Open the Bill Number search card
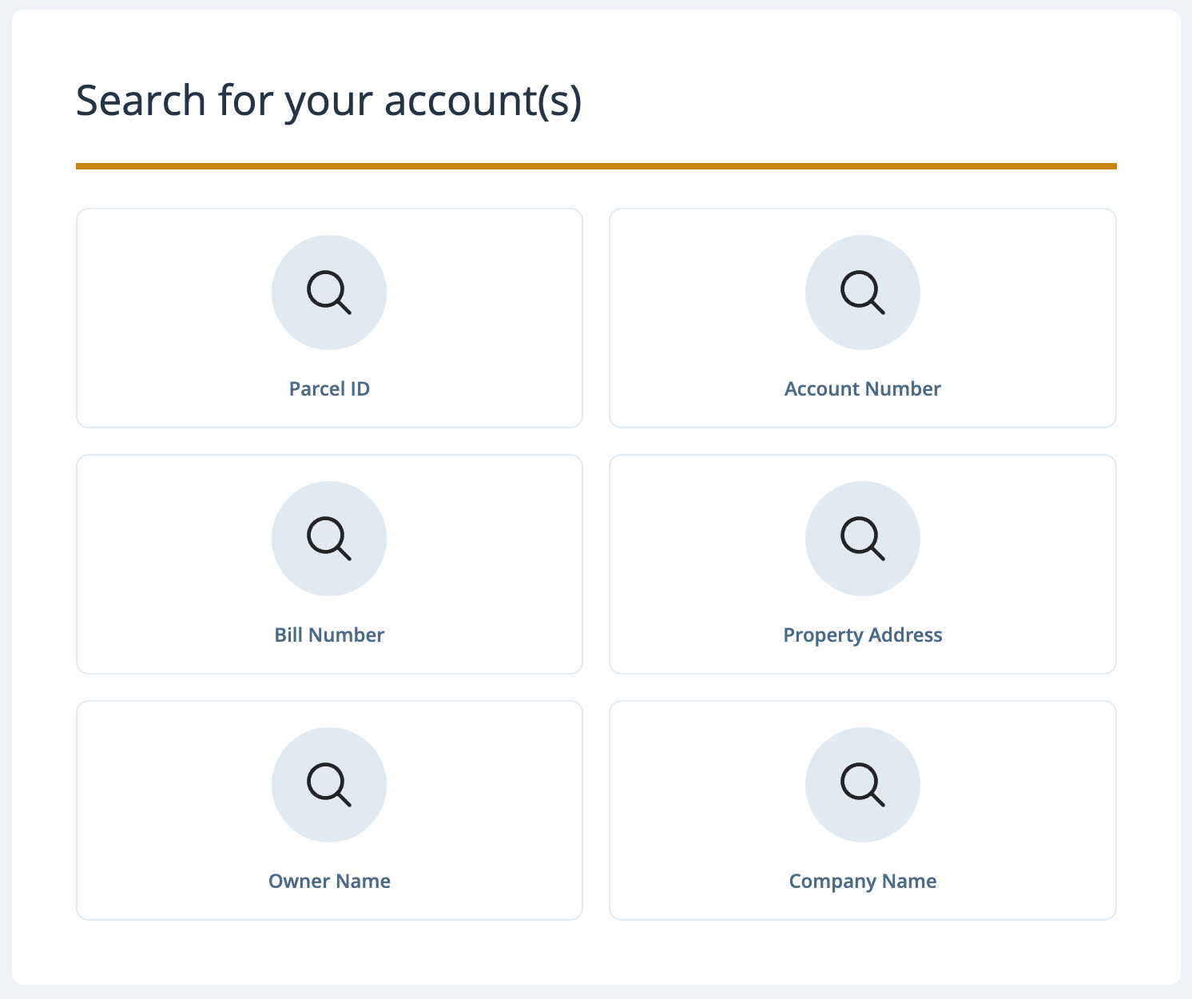Image resolution: width=1192 pixels, height=999 pixels. coord(329,564)
